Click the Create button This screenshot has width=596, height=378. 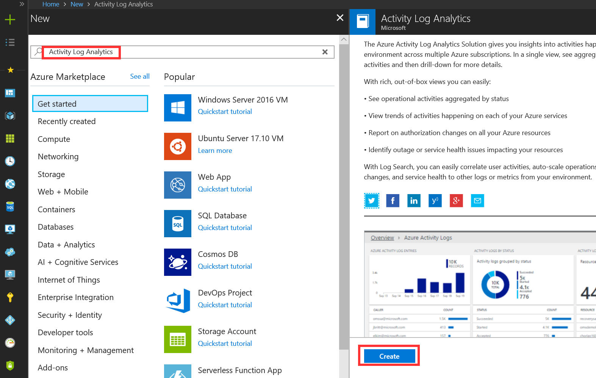(x=390, y=356)
